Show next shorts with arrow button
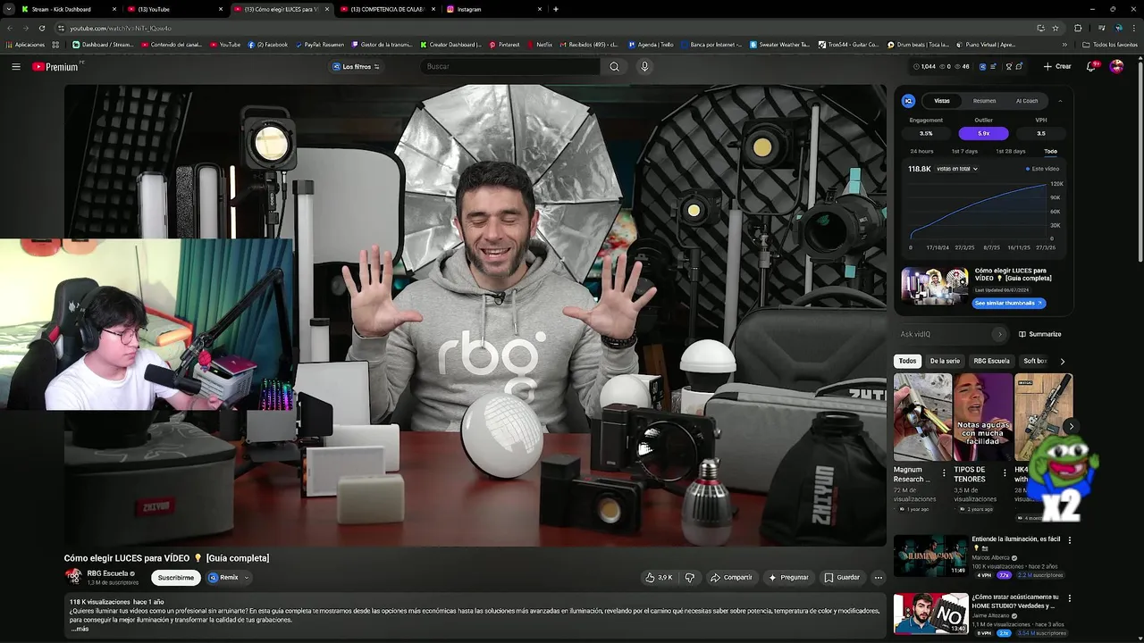 [1071, 426]
